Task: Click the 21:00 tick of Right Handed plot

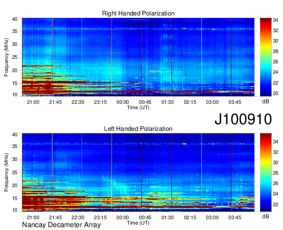Action: [x=33, y=102]
